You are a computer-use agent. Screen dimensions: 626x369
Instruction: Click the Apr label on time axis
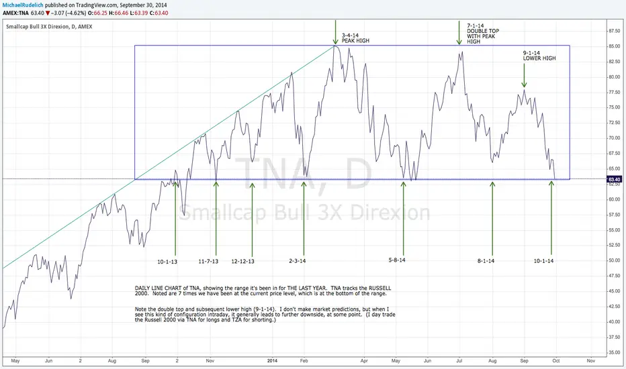364,361
